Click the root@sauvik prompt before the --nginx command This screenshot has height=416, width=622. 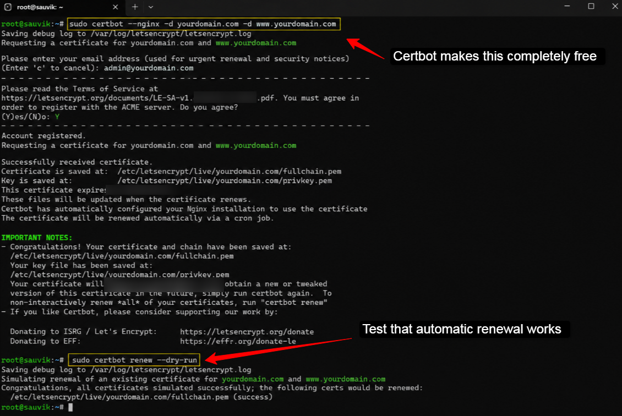32,24
